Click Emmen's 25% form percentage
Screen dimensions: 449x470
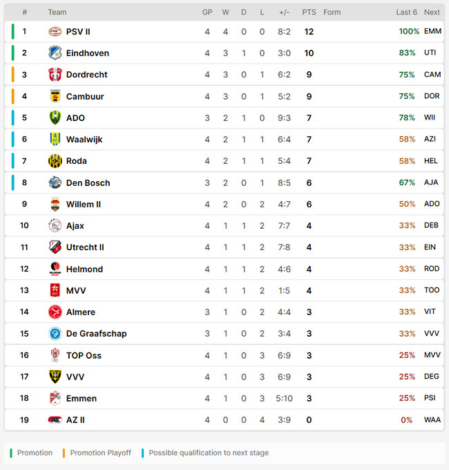point(407,398)
